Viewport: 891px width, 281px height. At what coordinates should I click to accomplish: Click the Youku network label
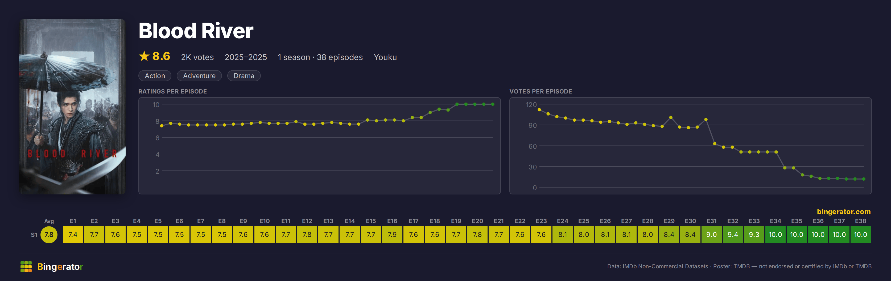385,57
